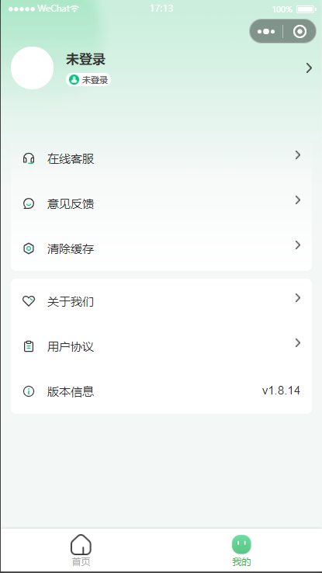Image resolution: width=322 pixels, height=573 pixels.
Task: Expand 关于我们 with its arrow
Action: click(x=298, y=298)
